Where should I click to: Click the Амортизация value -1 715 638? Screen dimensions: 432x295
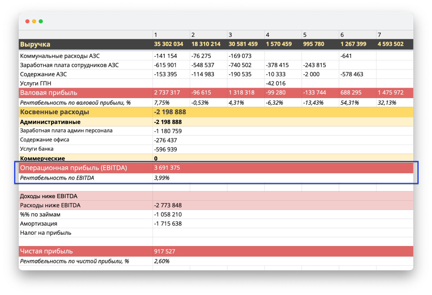168,224
